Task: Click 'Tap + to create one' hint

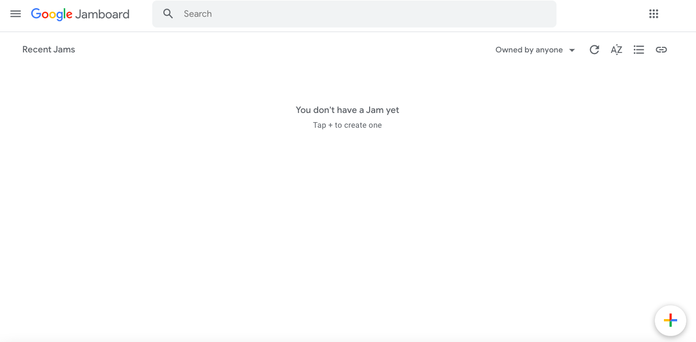Action: 348,125
